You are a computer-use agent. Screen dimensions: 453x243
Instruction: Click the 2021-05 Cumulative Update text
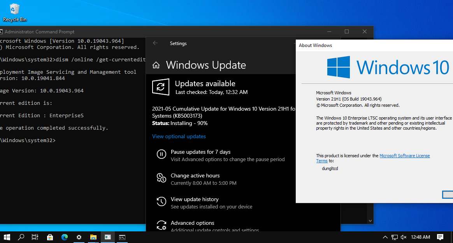point(224,112)
